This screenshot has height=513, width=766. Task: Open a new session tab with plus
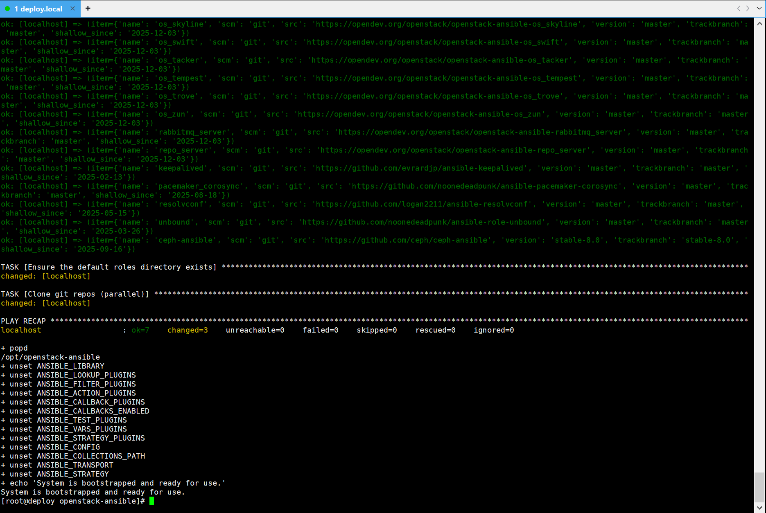click(88, 8)
